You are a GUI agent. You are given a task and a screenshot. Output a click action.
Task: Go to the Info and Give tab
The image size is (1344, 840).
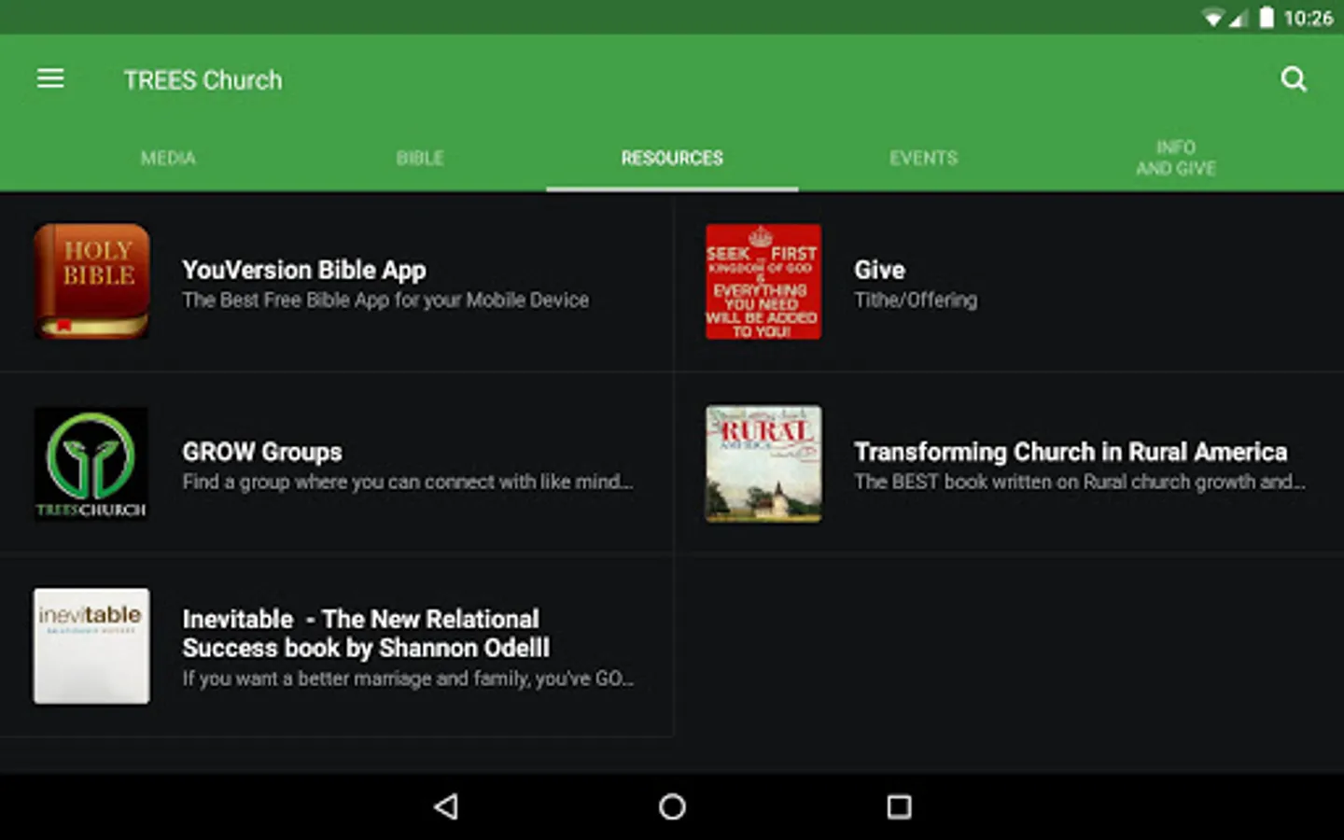pyautogui.click(x=1176, y=158)
